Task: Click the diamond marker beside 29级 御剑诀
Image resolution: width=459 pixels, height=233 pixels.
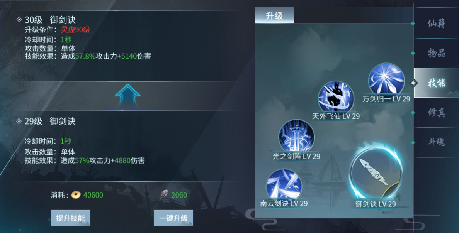Action: [19, 121]
